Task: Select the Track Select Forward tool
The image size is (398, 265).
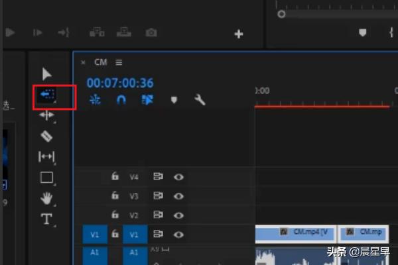Action: 46,95
